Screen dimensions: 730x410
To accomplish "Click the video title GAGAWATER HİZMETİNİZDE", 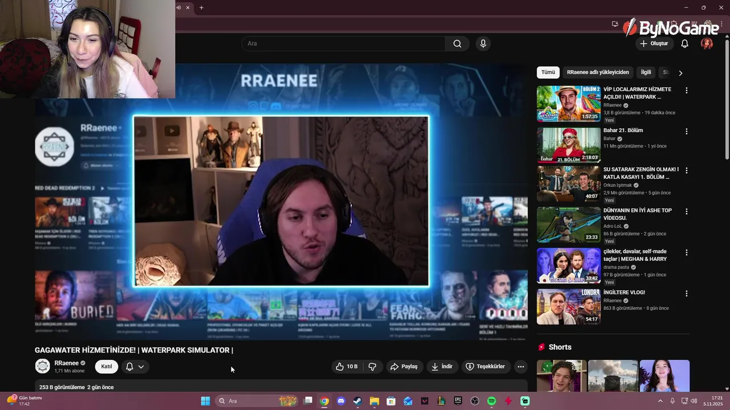I will point(134,350).
